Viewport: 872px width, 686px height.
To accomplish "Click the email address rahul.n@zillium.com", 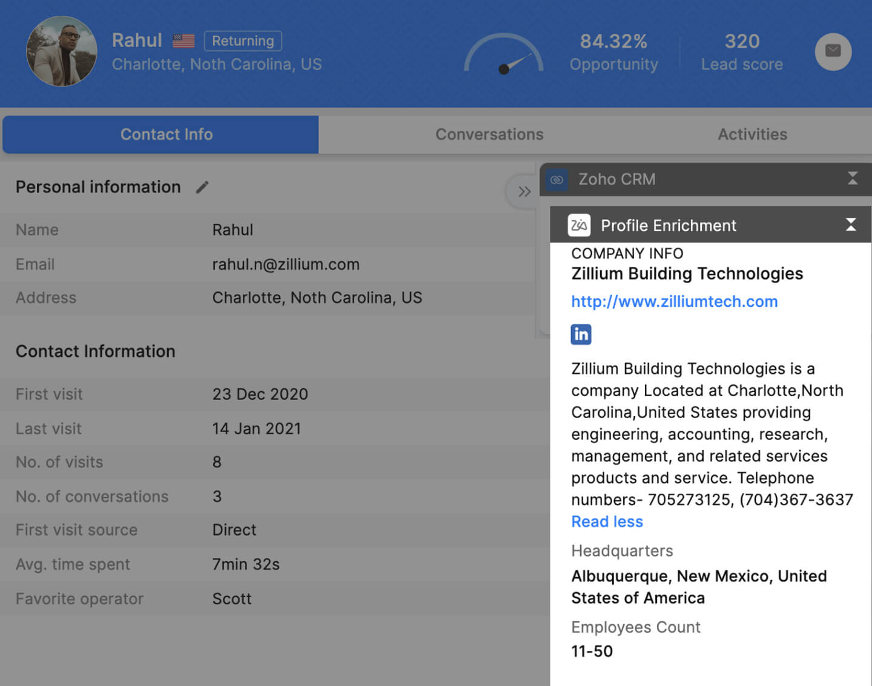I will pyautogui.click(x=286, y=264).
